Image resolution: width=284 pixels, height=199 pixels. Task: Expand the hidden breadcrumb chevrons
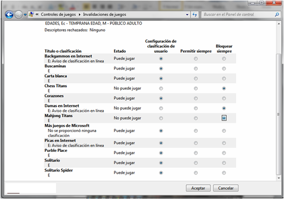point(37,14)
